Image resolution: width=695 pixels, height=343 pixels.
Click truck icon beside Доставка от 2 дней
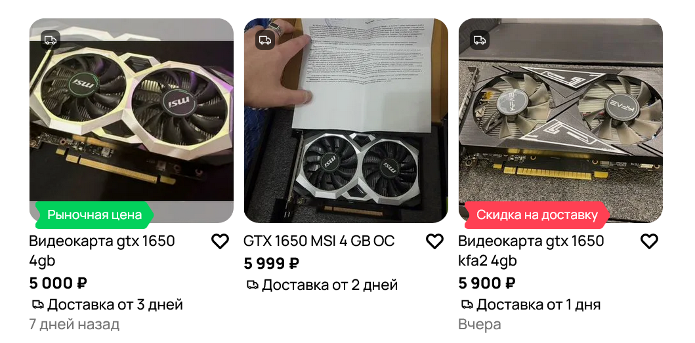[253, 285]
